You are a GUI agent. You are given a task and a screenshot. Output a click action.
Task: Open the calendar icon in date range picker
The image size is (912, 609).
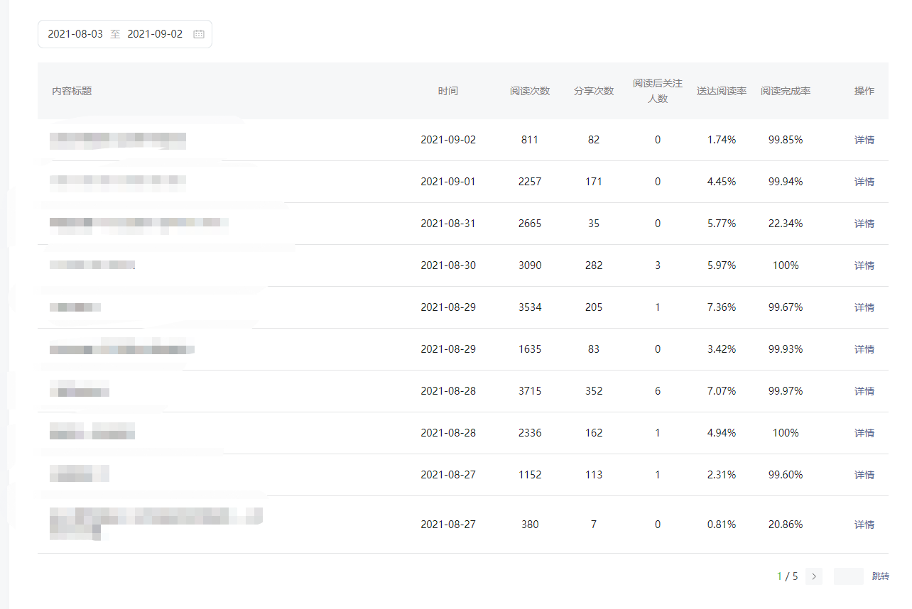(199, 34)
